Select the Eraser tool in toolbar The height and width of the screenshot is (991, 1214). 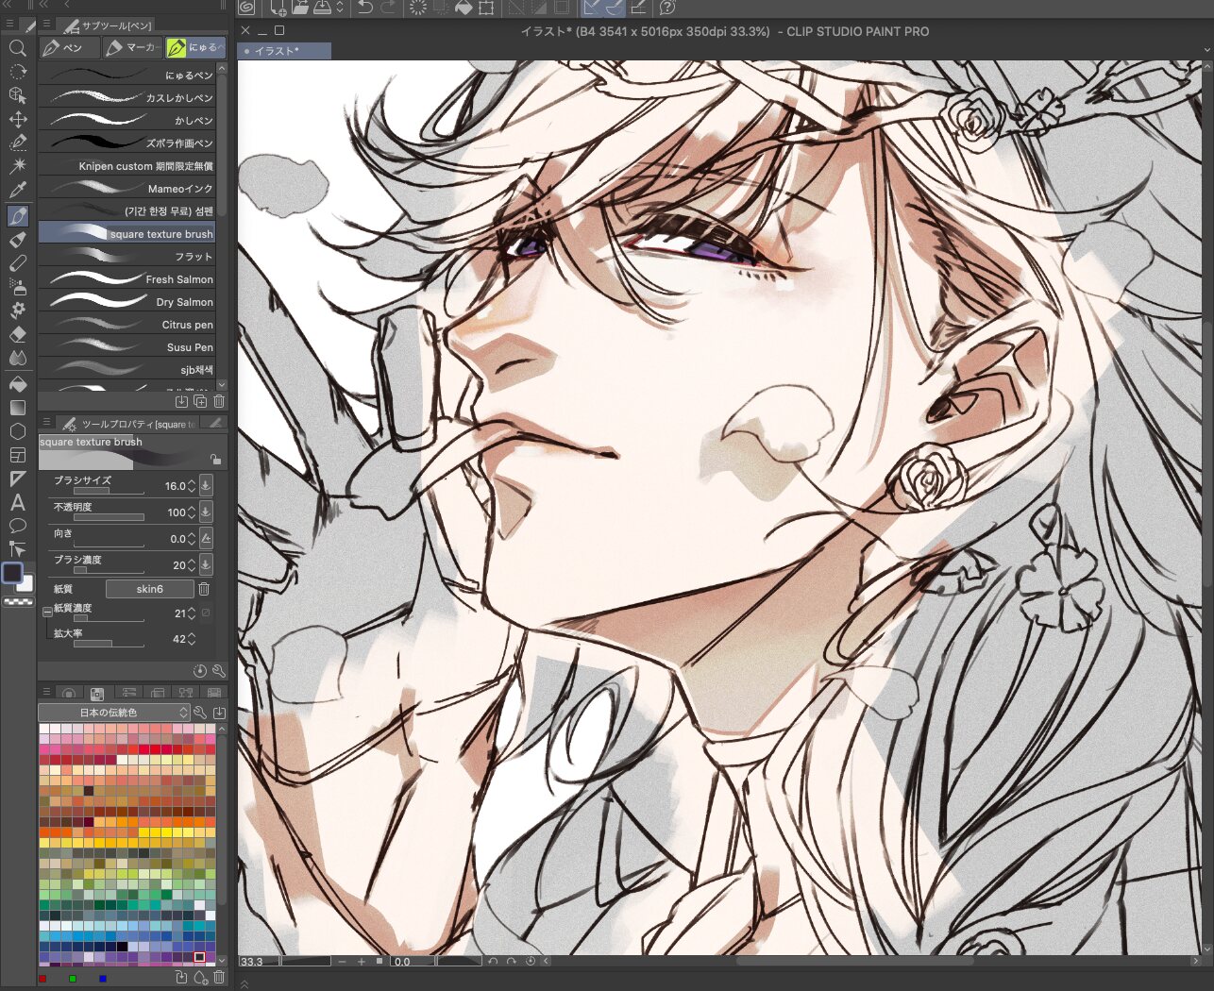[x=17, y=334]
